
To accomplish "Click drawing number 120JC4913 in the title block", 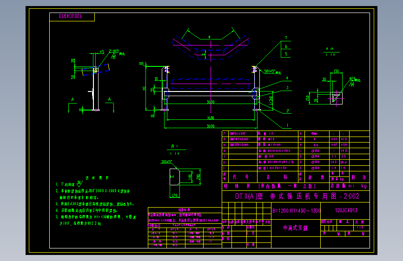I will (346, 210).
